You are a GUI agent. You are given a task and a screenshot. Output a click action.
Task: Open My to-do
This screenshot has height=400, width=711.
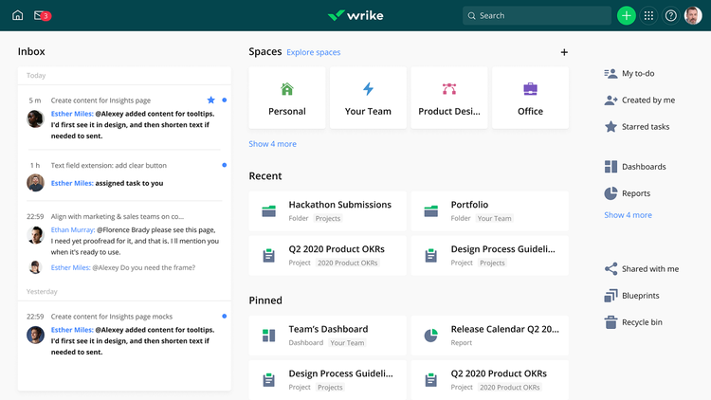pyautogui.click(x=629, y=74)
